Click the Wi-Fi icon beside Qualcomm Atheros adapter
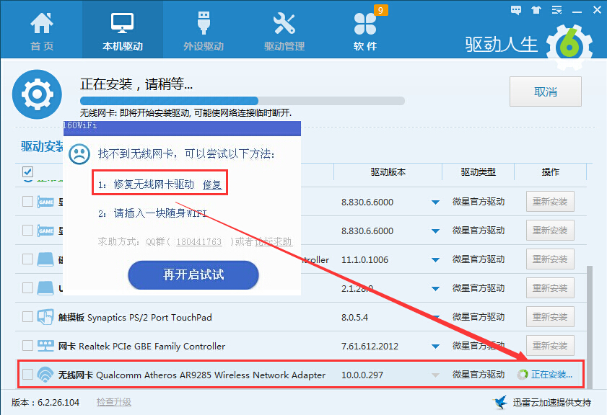The image size is (607, 415). click(45, 375)
